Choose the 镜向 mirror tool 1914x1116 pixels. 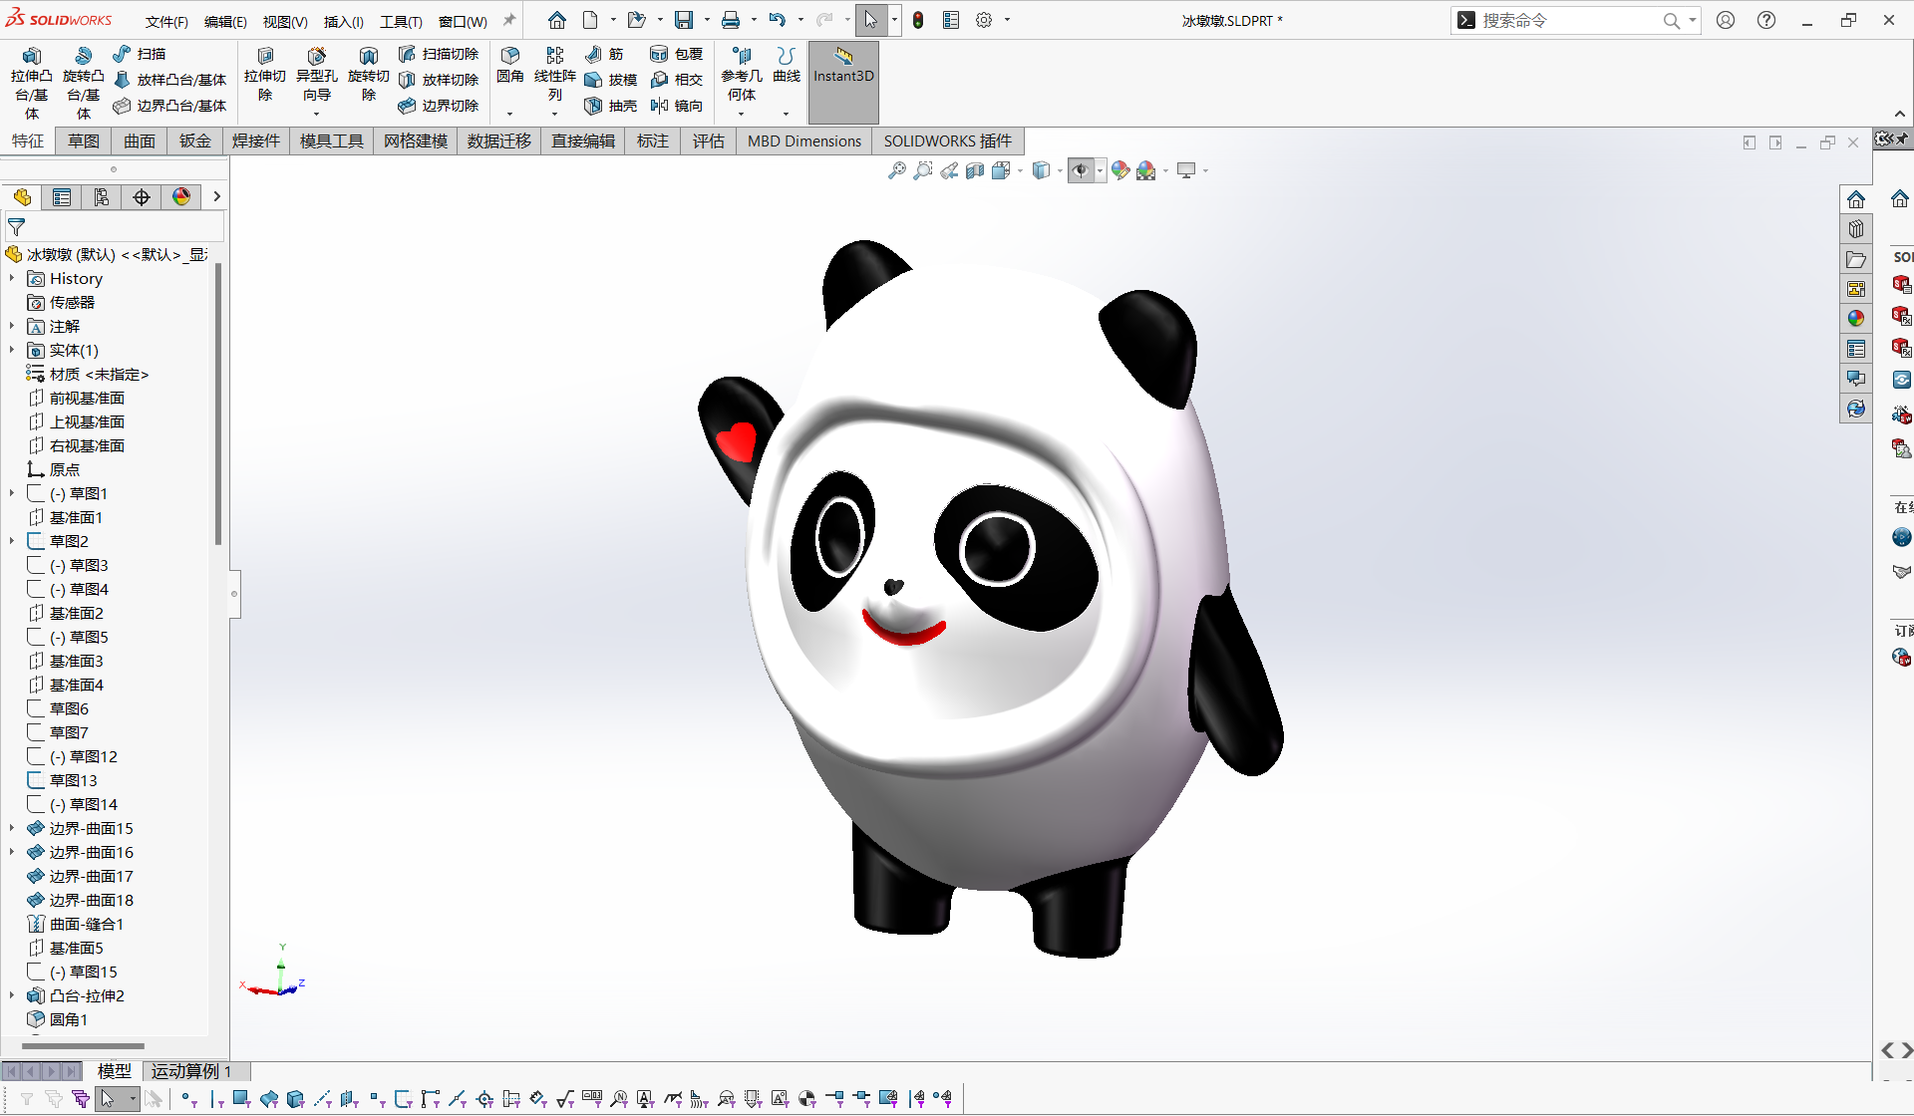[x=677, y=106]
